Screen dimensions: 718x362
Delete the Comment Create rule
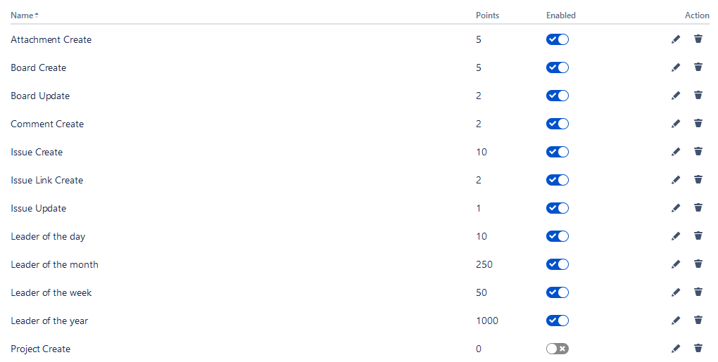[x=698, y=124]
